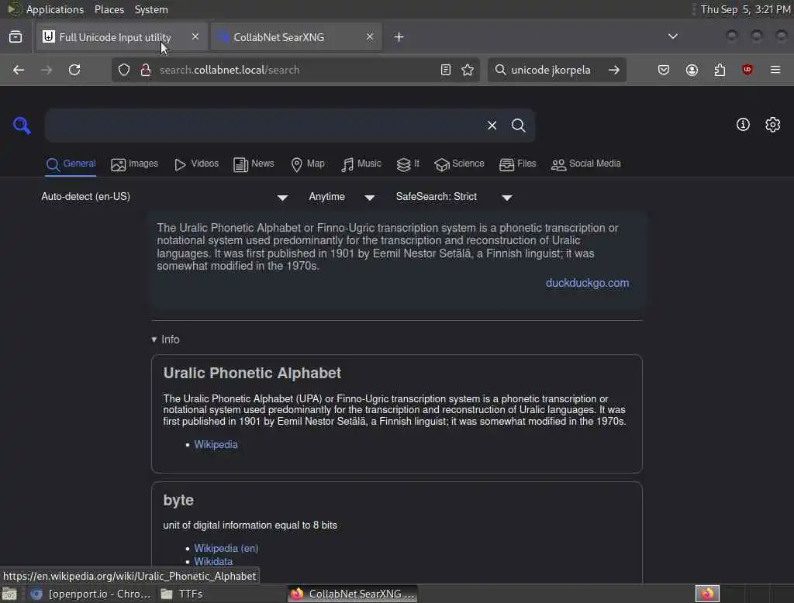Viewport: 794px width, 603px height.
Task: Open Wikipedia (en) link under byte
Action: 226,548
